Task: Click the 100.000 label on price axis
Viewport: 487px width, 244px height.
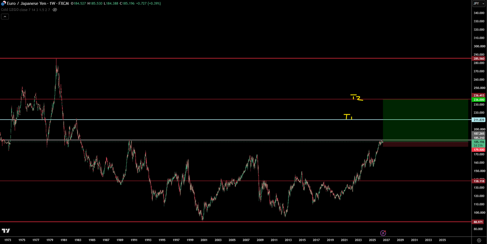Action: pyautogui.click(x=479, y=212)
